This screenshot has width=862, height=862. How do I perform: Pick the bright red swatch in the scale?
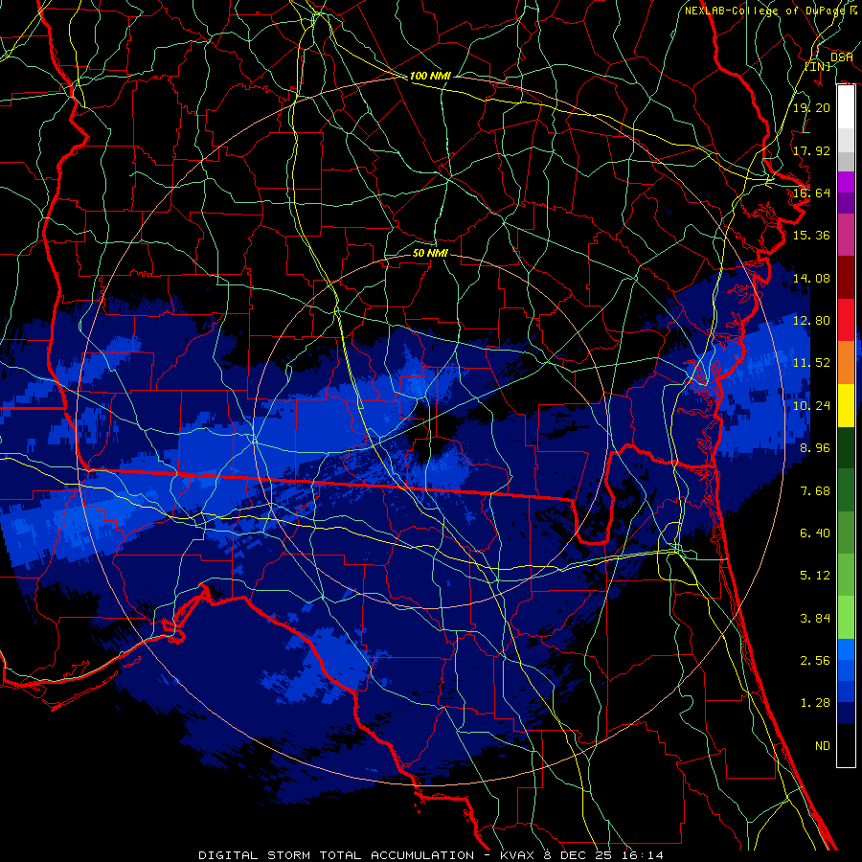[x=846, y=321]
